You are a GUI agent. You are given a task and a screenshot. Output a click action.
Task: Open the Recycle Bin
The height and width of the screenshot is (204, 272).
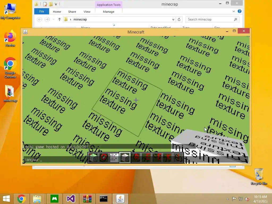click(259, 177)
